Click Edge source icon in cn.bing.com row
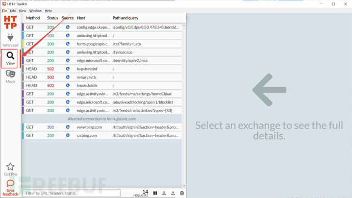The width and height of the screenshot is (352, 198). click(x=68, y=135)
